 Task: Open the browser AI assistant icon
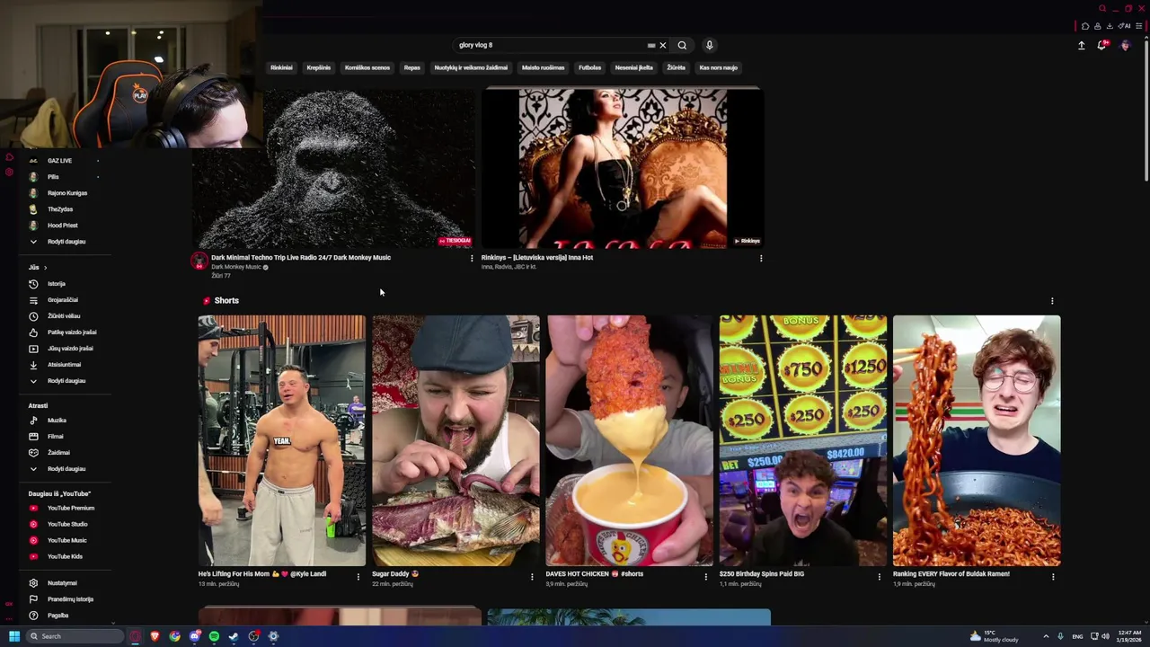pyautogui.click(x=1125, y=26)
